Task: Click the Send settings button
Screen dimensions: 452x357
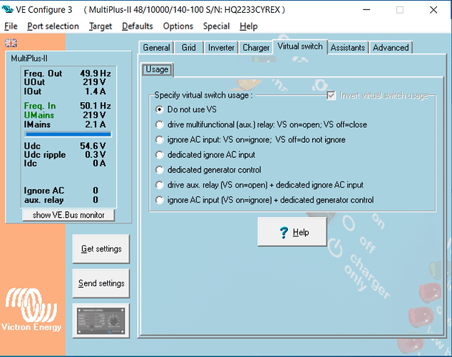Action: point(101,283)
